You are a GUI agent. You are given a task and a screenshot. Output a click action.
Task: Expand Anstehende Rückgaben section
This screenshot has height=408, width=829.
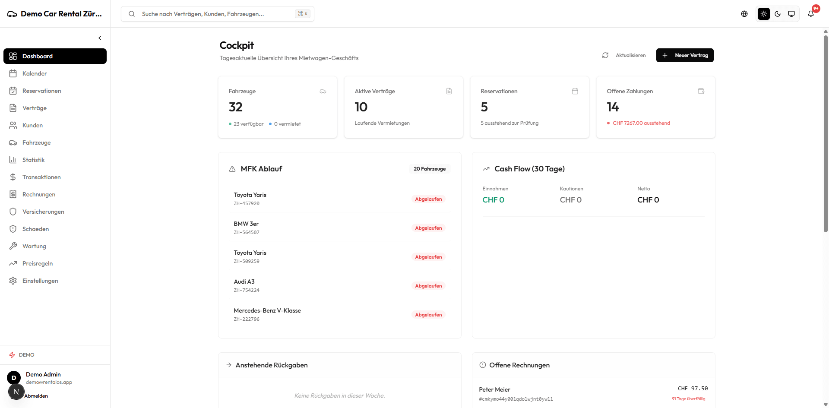[x=272, y=365]
